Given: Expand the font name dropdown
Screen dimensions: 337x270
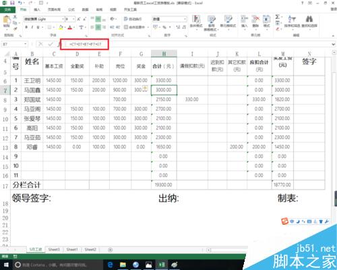Looking at the screenshot, I should click(x=63, y=19).
